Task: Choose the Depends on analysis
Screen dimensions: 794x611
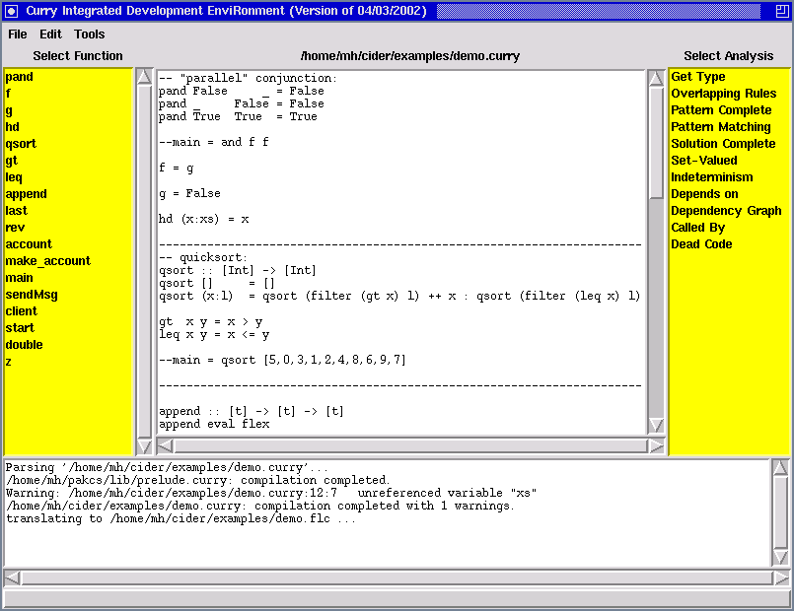Action: pyautogui.click(x=704, y=194)
